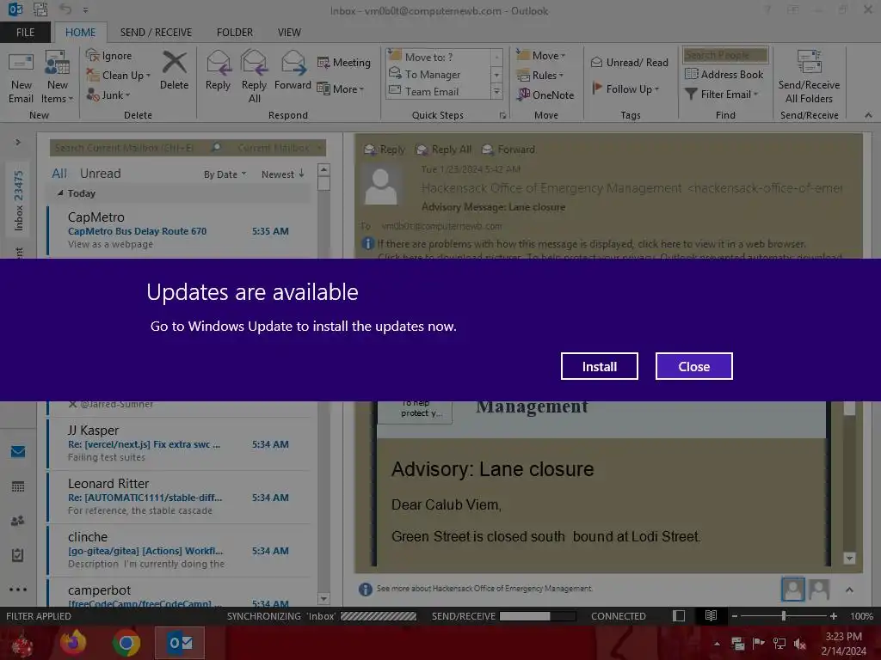Screen dimensions: 881x660
Task: Show All messages filter
Action: [x=59, y=174]
